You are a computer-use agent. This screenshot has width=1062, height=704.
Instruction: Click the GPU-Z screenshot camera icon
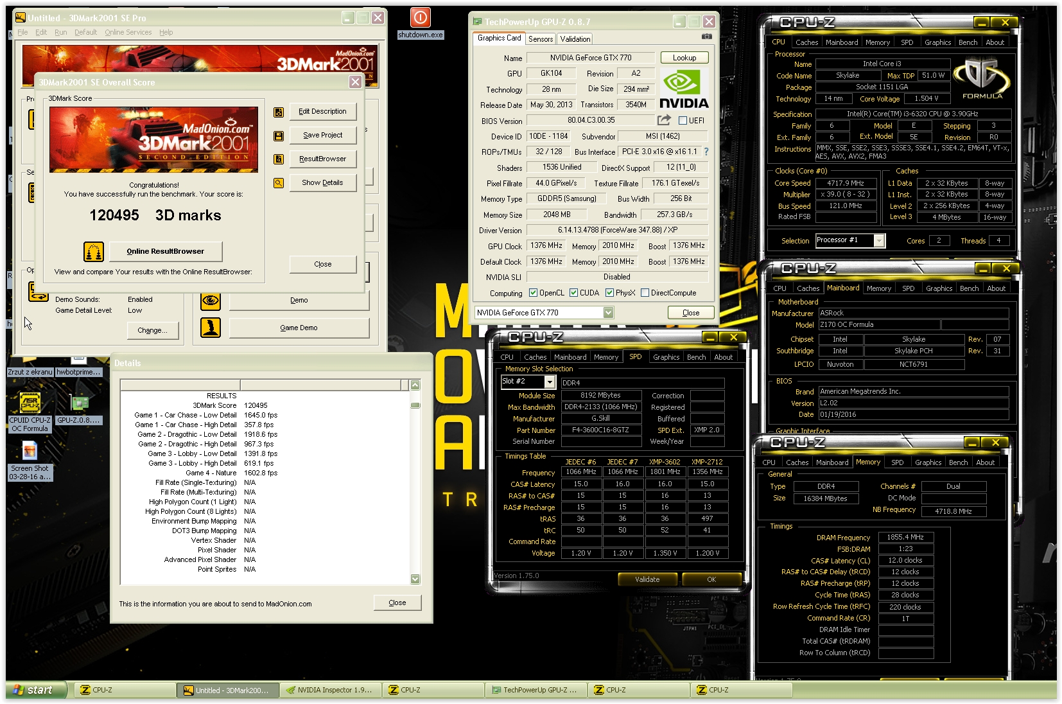point(706,37)
